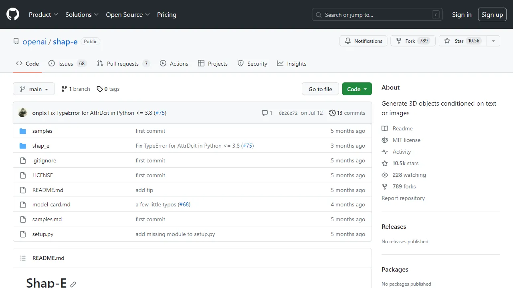
Task: Click the .gitignore file icon
Action: [23, 161]
